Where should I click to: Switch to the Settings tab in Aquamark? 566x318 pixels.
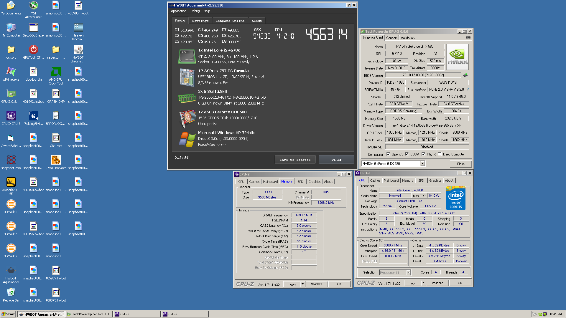(200, 21)
